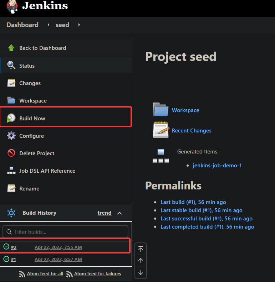The width and height of the screenshot is (275, 282).
Task: Click the blue Workspace folder icon in main panel
Action: [x=161, y=109]
